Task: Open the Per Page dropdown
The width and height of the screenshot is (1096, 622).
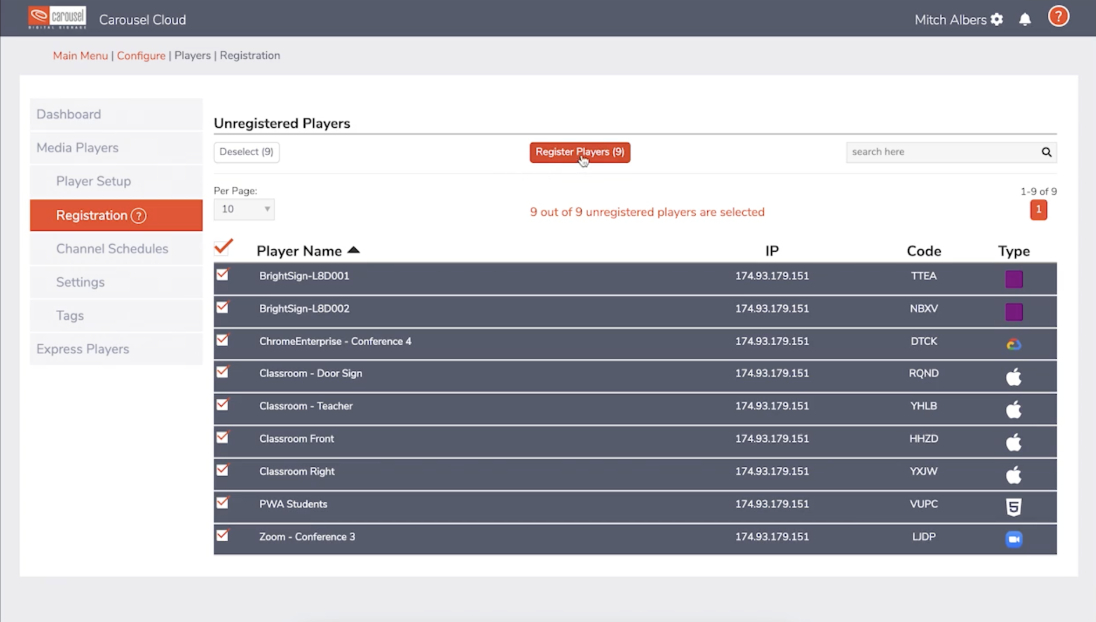Action: (244, 209)
